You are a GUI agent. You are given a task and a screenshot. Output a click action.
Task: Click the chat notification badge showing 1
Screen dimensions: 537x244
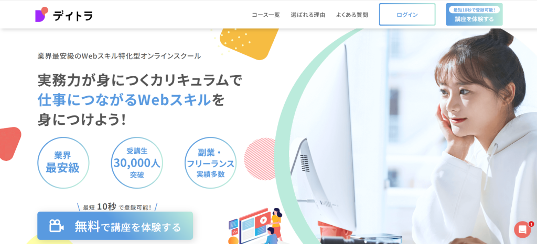tap(531, 224)
